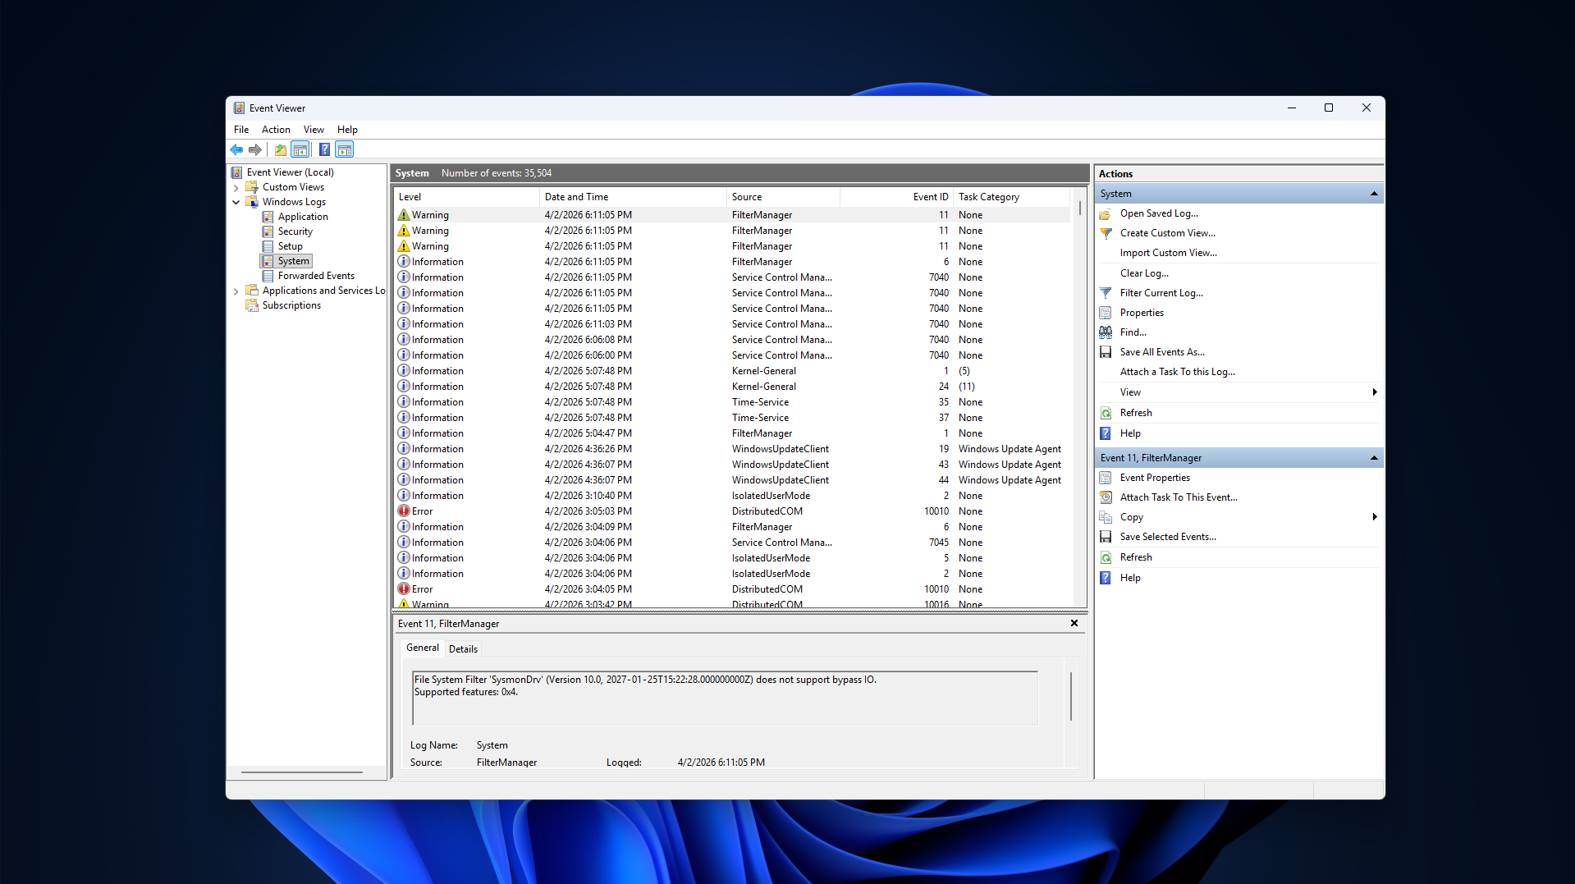Select Forwarded Events in the tree

pyautogui.click(x=316, y=276)
